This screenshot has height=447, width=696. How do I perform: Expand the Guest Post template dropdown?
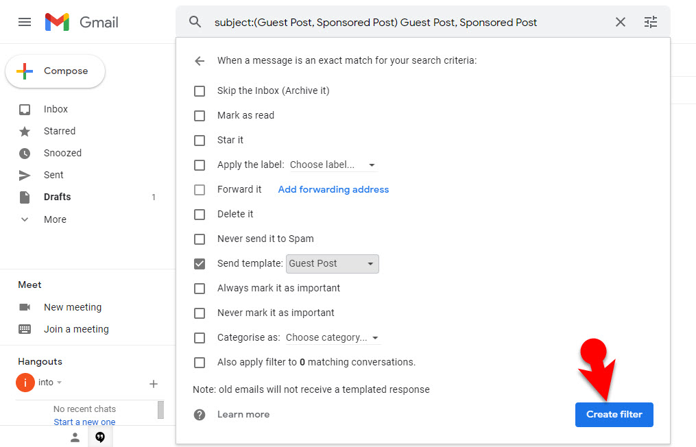(333, 264)
